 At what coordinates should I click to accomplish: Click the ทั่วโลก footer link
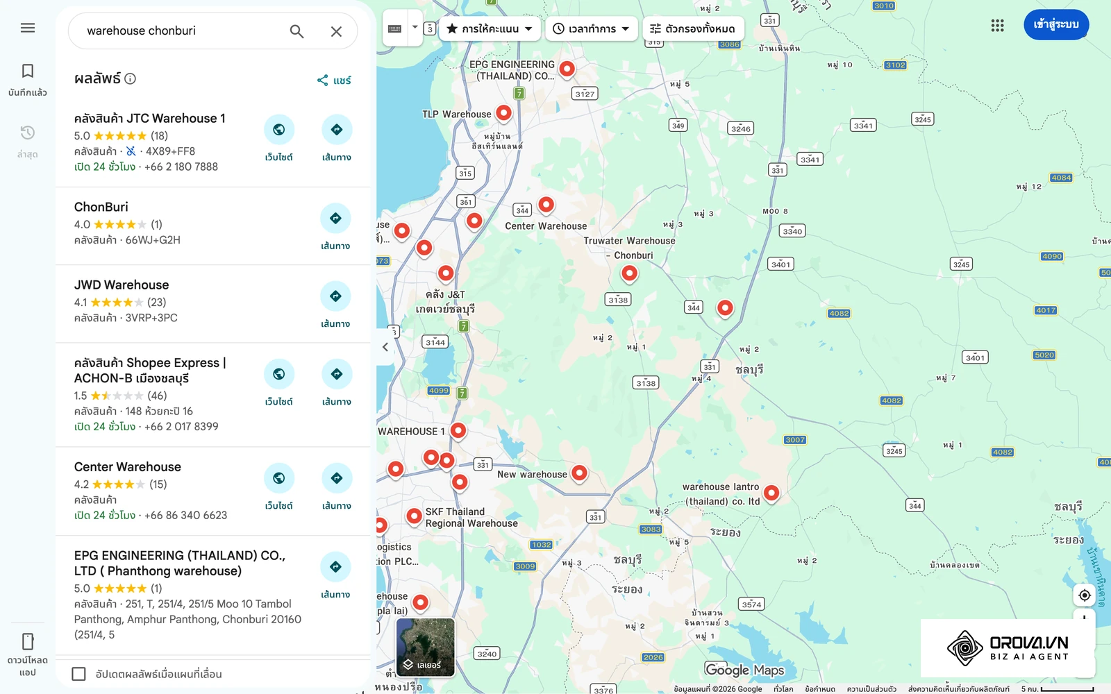[783, 689]
